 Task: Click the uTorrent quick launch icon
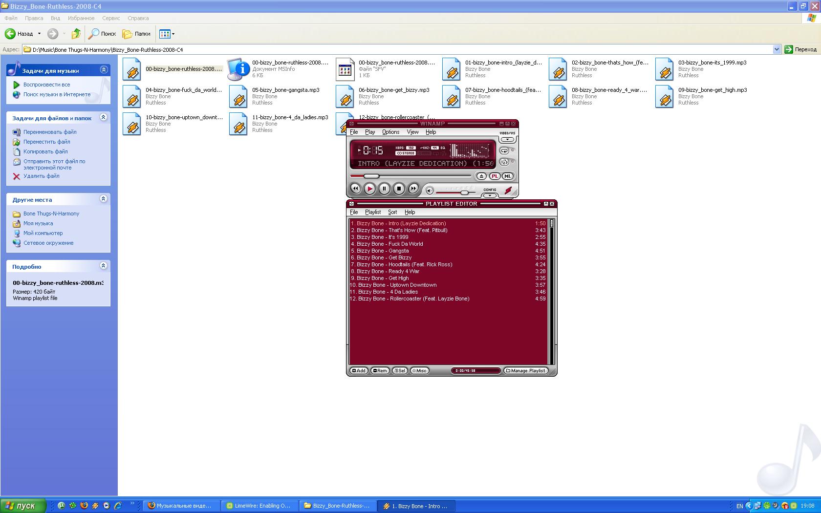point(62,506)
